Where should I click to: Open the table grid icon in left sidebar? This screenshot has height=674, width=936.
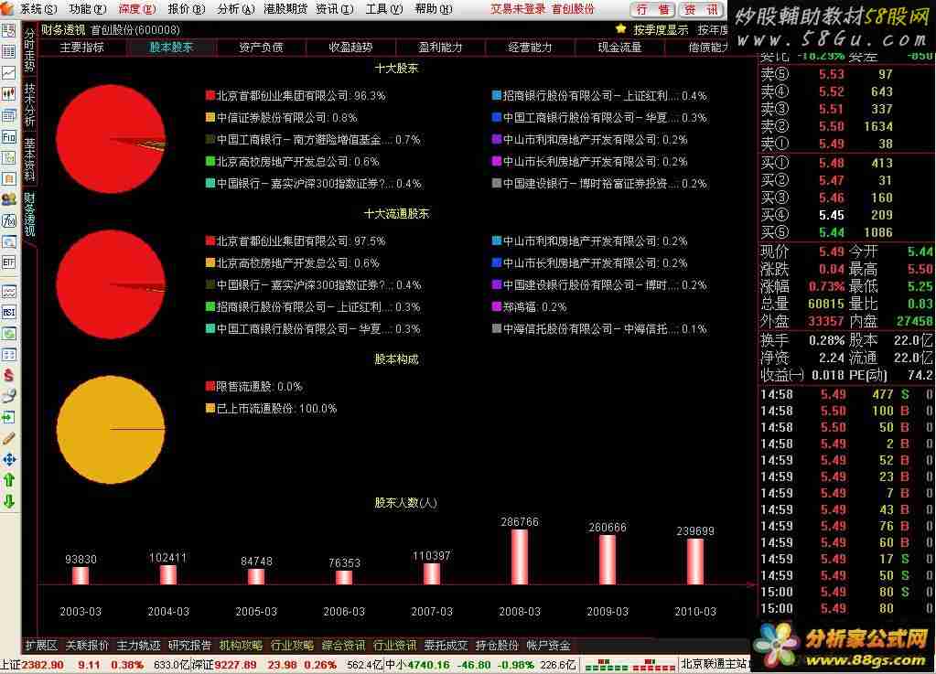click(x=9, y=52)
